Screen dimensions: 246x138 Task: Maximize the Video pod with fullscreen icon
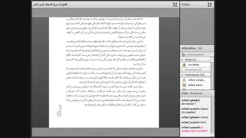click(209, 5)
